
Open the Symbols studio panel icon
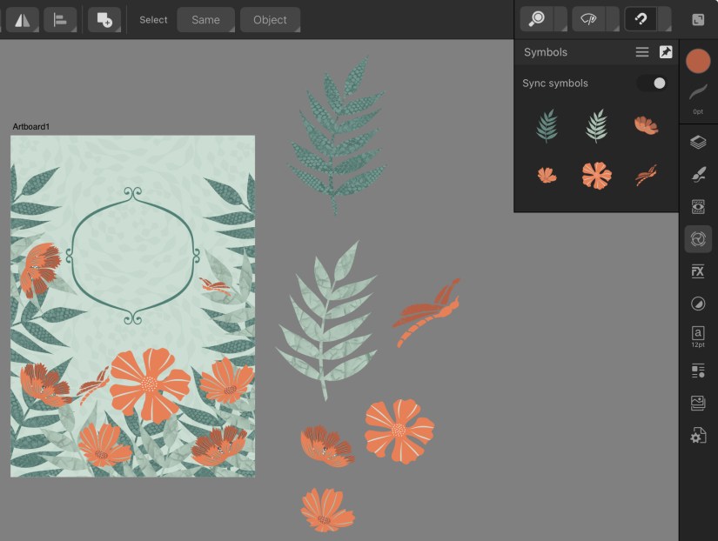(x=697, y=238)
